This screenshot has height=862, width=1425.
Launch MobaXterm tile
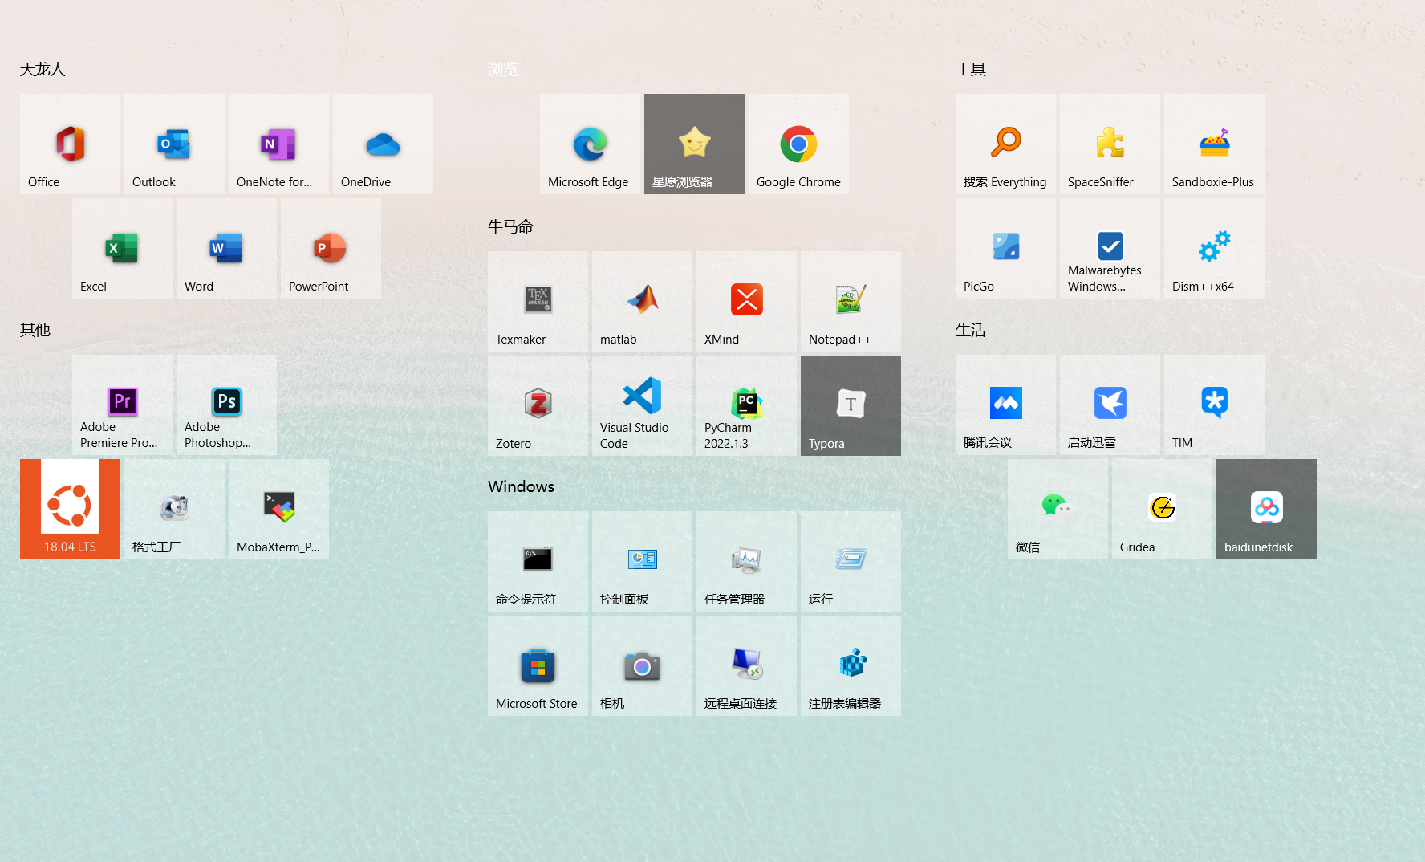coord(278,509)
